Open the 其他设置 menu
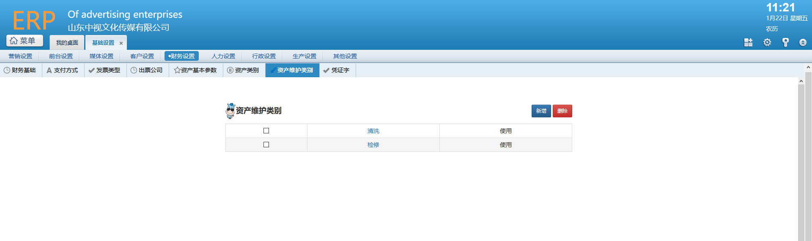Screen dimensions: 812x241 point(345,56)
